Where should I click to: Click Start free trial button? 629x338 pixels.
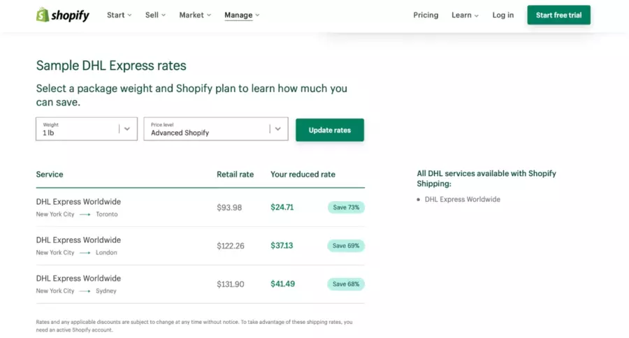(x=559, y=15)
